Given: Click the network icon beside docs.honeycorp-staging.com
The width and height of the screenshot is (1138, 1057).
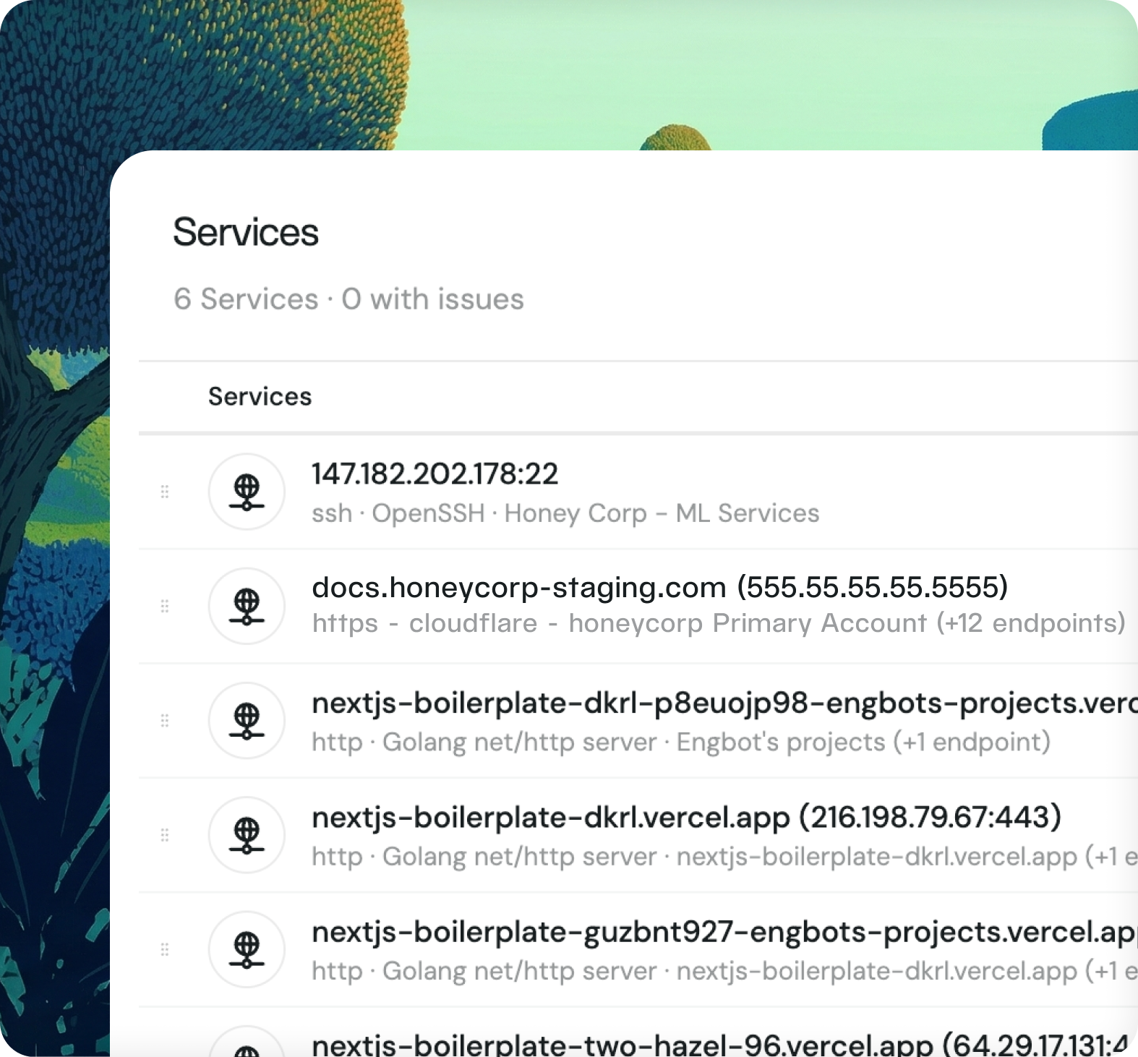Looking at the screenshot, I should point(247,606).
